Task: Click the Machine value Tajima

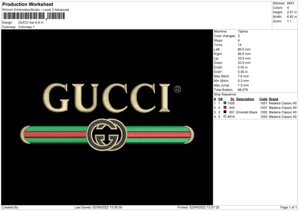Action: (243, 31)
